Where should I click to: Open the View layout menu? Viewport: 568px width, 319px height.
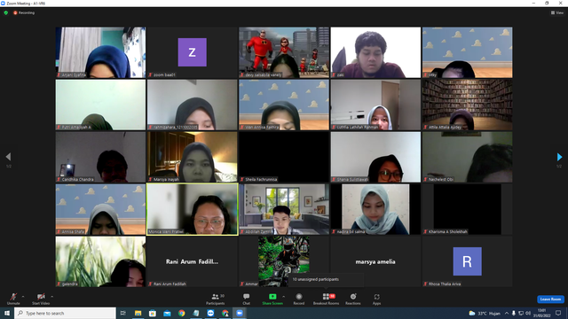click(557, 12)
